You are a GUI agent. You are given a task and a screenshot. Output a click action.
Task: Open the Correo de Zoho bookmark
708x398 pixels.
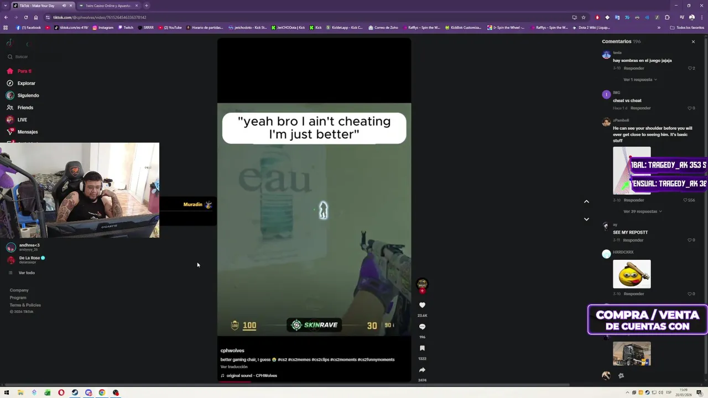tap(383, 28)
